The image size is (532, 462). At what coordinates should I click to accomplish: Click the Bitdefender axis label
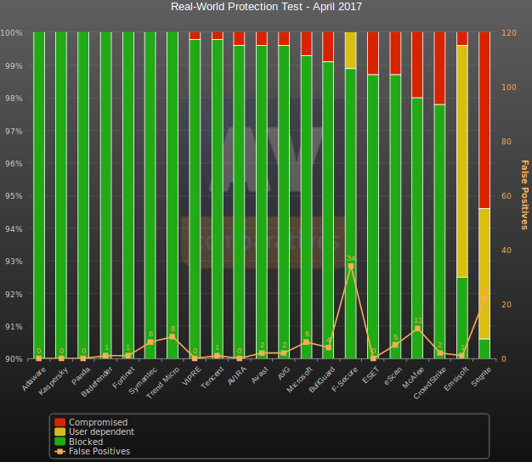97,381
